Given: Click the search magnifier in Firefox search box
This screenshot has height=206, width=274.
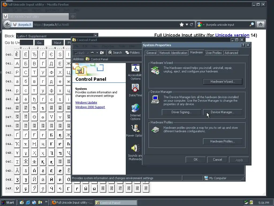Looking at the screenshot, I should [x=252, y=24].
